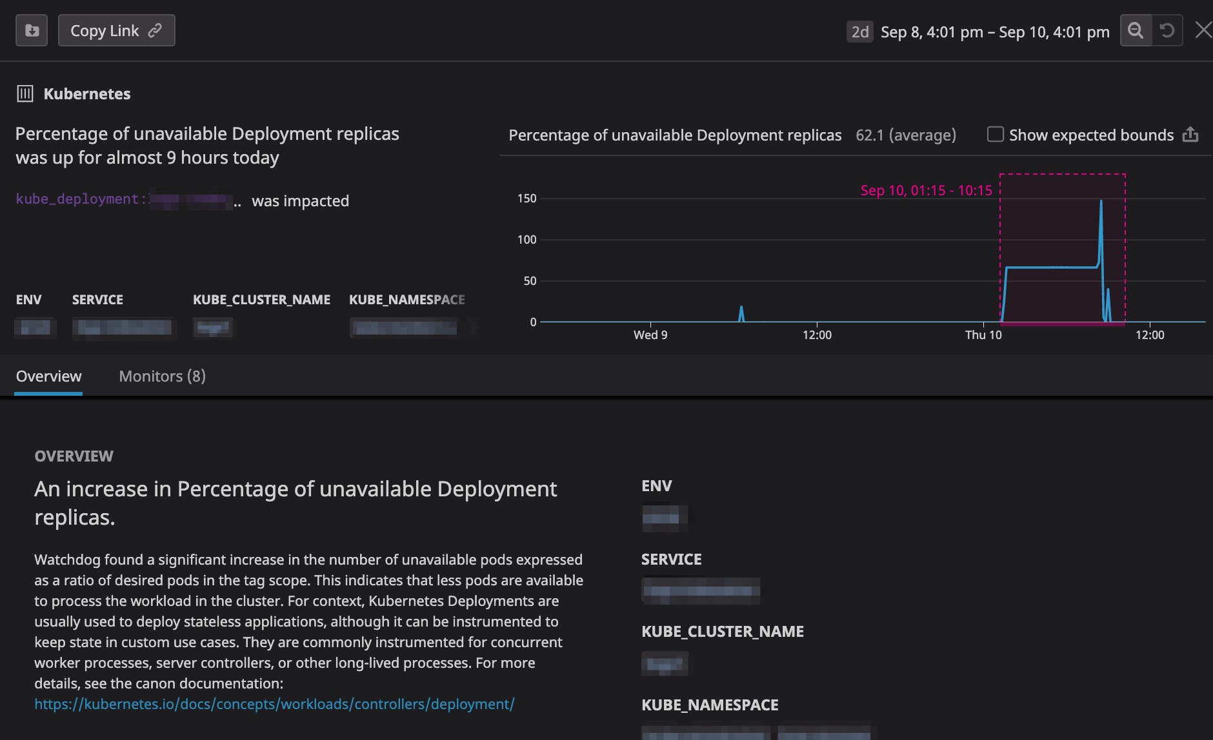Open the 2d time range selector
Screen dimensions: 1213x740
[x=859, y=31]
